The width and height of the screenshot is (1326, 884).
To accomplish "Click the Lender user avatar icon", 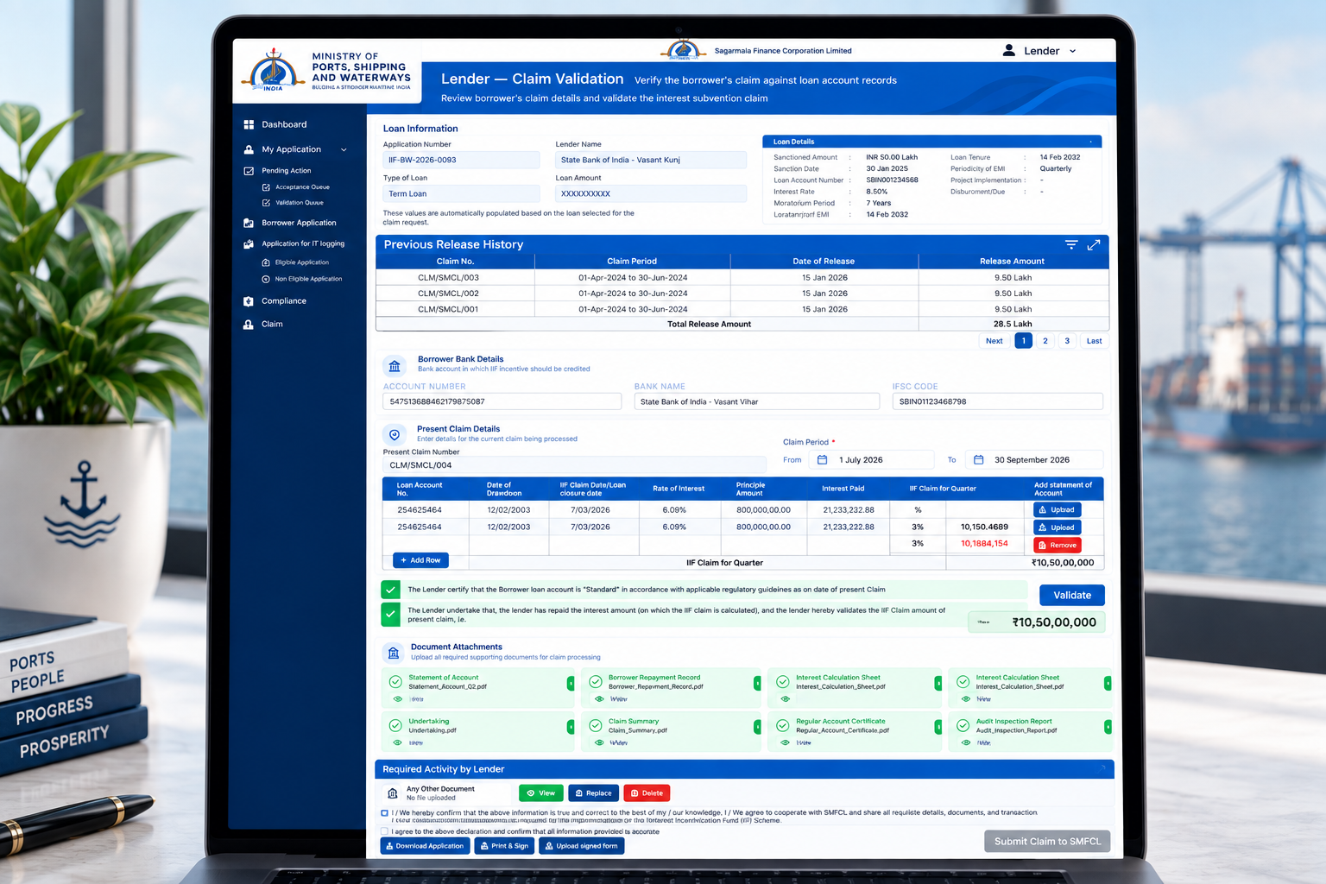I will [1008, 50].
